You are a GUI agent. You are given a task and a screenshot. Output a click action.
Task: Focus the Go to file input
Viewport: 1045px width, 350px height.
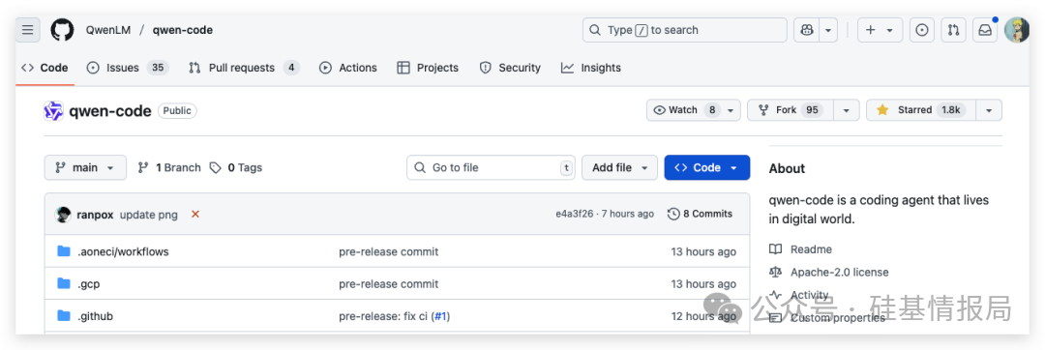coord(492,167)
